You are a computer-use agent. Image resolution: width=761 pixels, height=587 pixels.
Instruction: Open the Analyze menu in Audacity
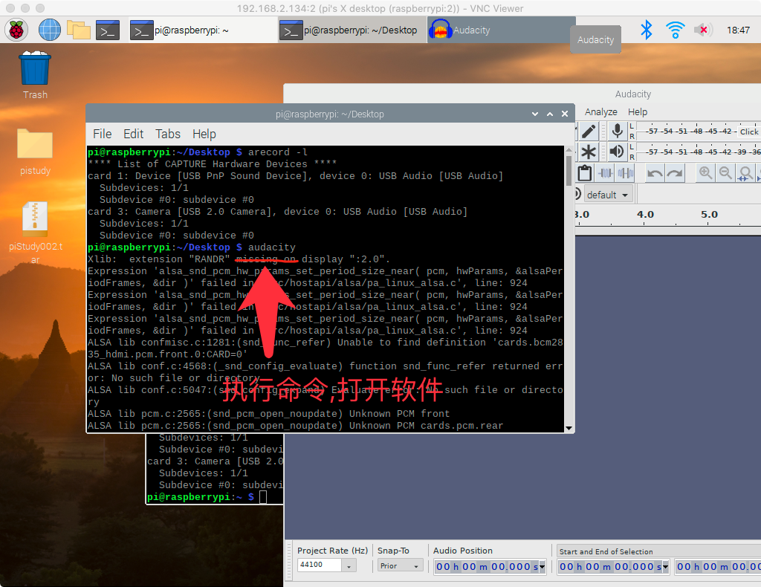coord(600,112)
